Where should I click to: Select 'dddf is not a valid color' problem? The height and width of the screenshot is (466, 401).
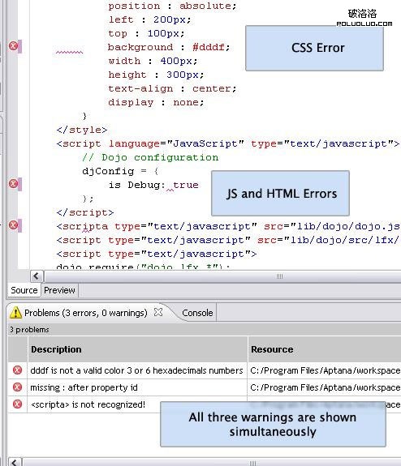point(136,370)
